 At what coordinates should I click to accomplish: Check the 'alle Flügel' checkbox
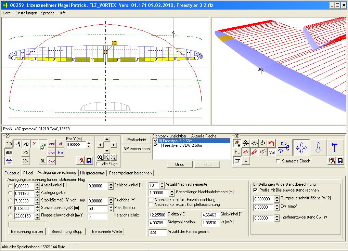tap(99, 164)
